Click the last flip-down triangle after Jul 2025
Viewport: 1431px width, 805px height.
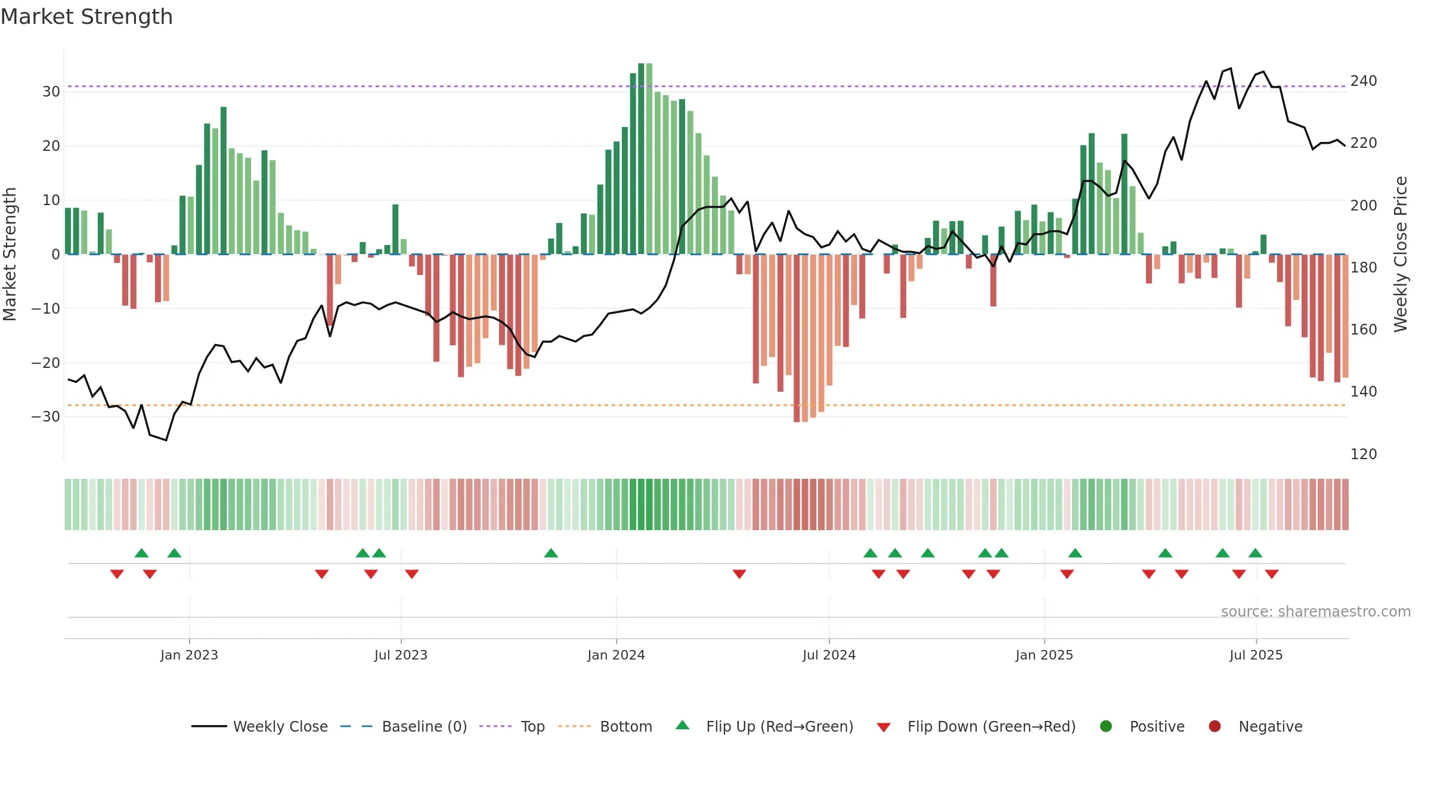tap(1272, 574)
